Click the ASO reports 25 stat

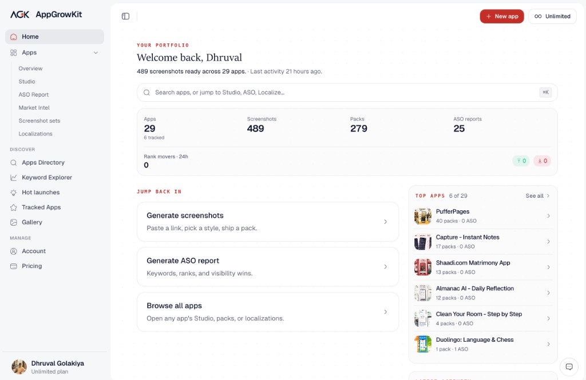click(x=459, y=129)
